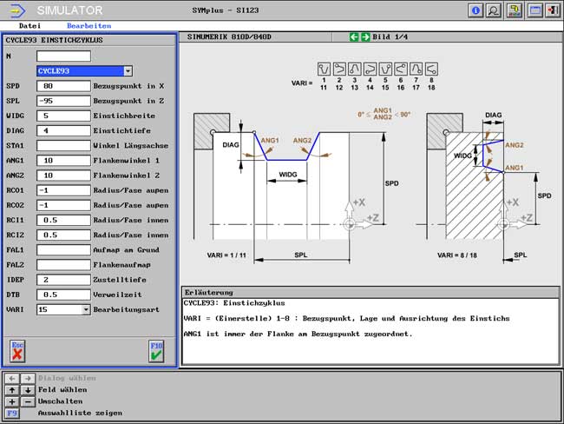
Task: Cancel dialog with the Esc red X button
Action: pos(17,351)
